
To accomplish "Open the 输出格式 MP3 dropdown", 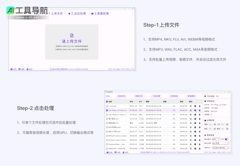I will click(216, 139).
